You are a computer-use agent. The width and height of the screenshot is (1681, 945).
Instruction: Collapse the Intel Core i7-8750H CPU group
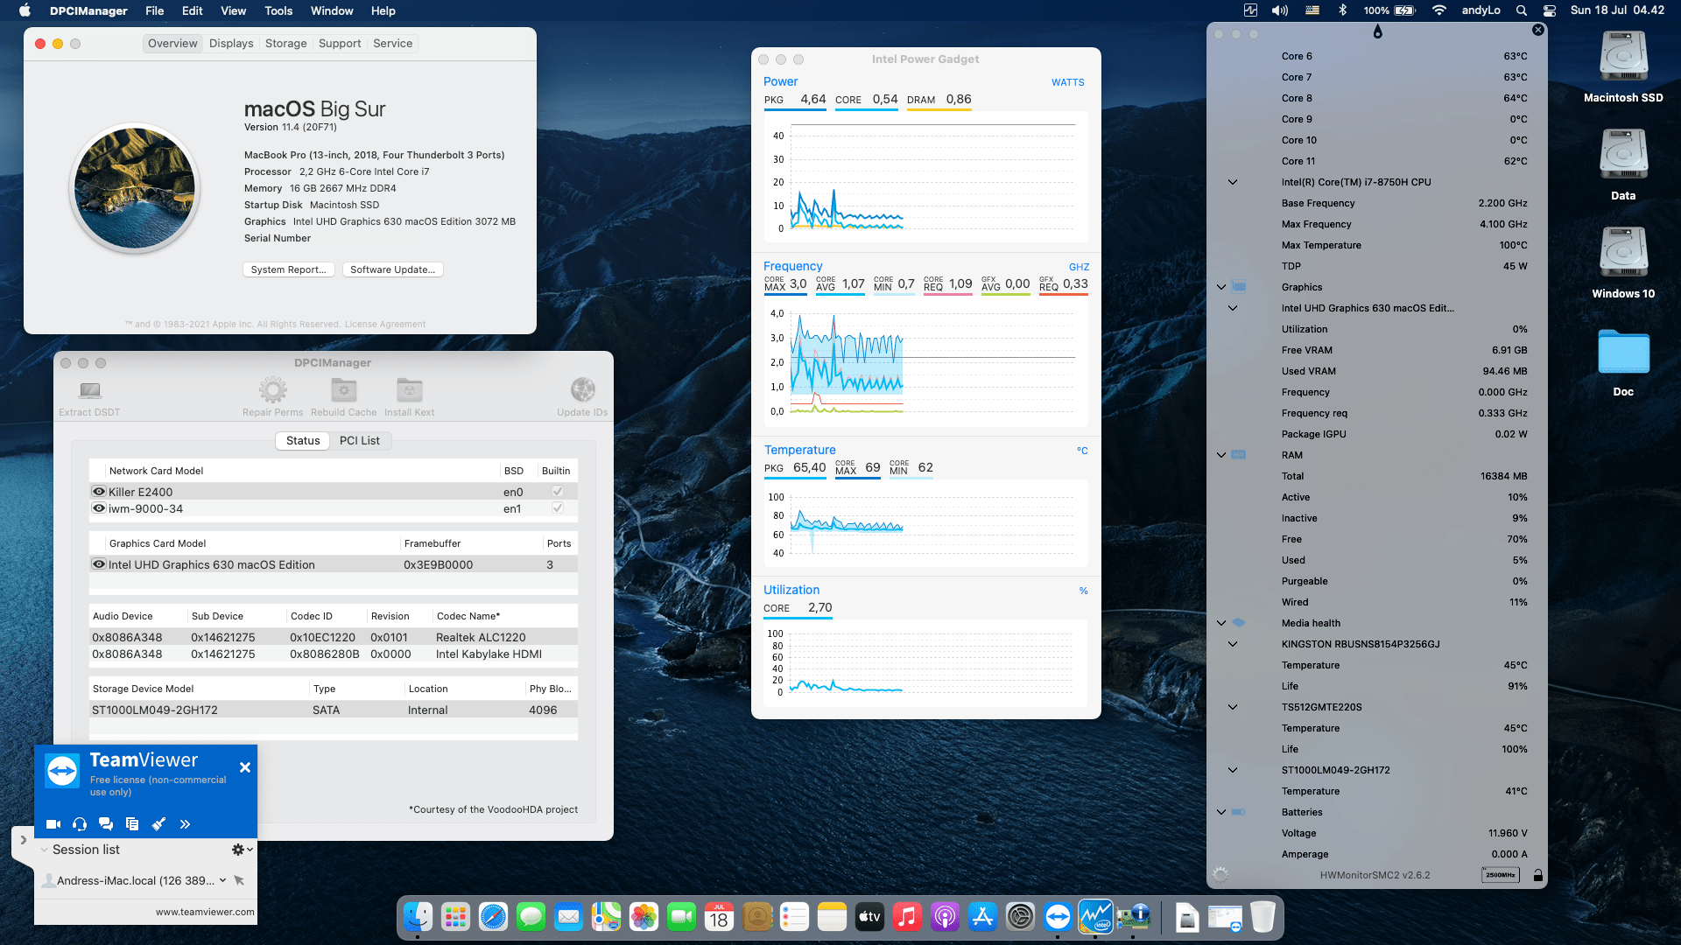click(1233, 182)
